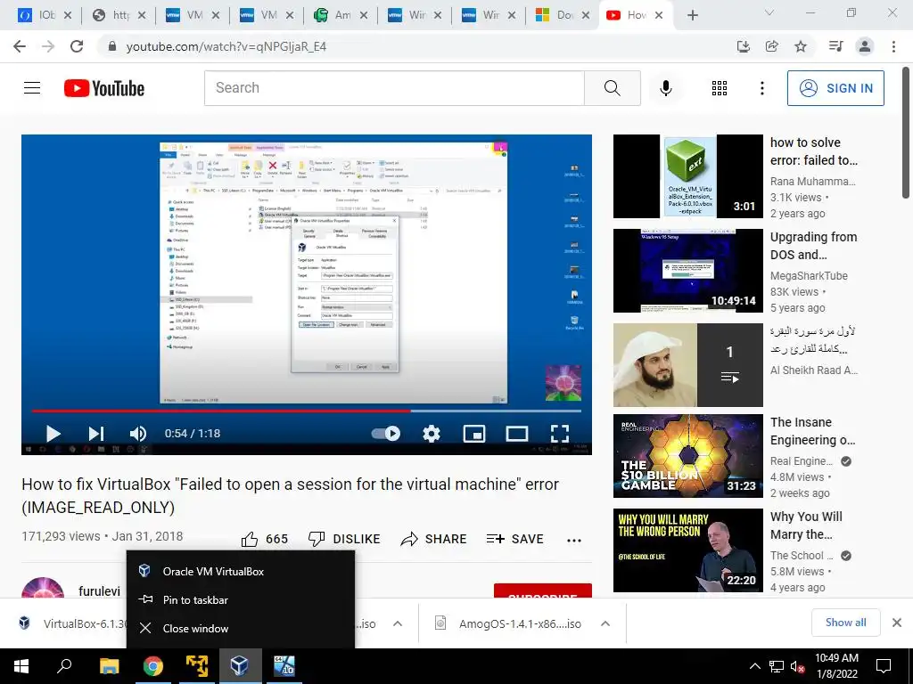The width and height of the screenshot is (913, 684).
Task: Click the search magnifier button
Action: pyautogui.click(x=612, y=88)
